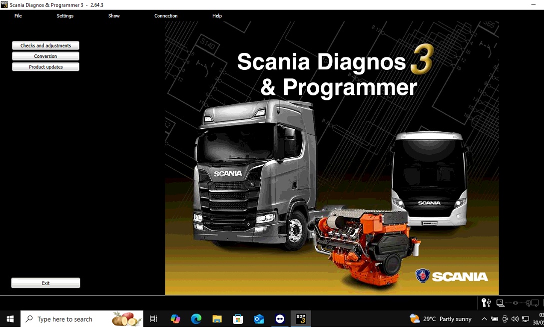Screen dimensions: 544x327
Task: Open Product updates
Action: click(45, 67)
